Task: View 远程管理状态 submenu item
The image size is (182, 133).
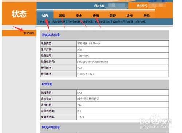Action: point(103,22)
